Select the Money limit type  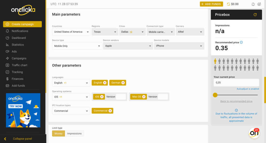coord(58,133)
